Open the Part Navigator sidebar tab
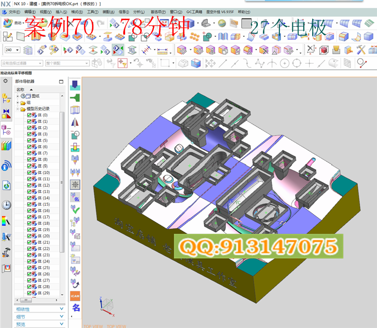The image size is (377, 328). tap(6, 129)
